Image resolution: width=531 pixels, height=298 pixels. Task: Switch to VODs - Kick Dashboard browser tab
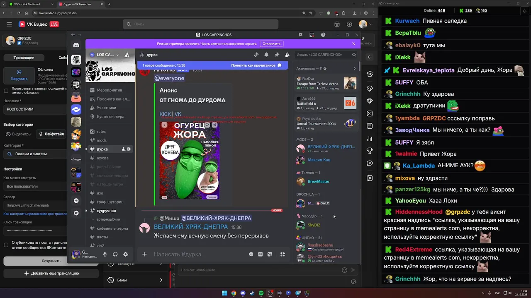pos(32,4)
